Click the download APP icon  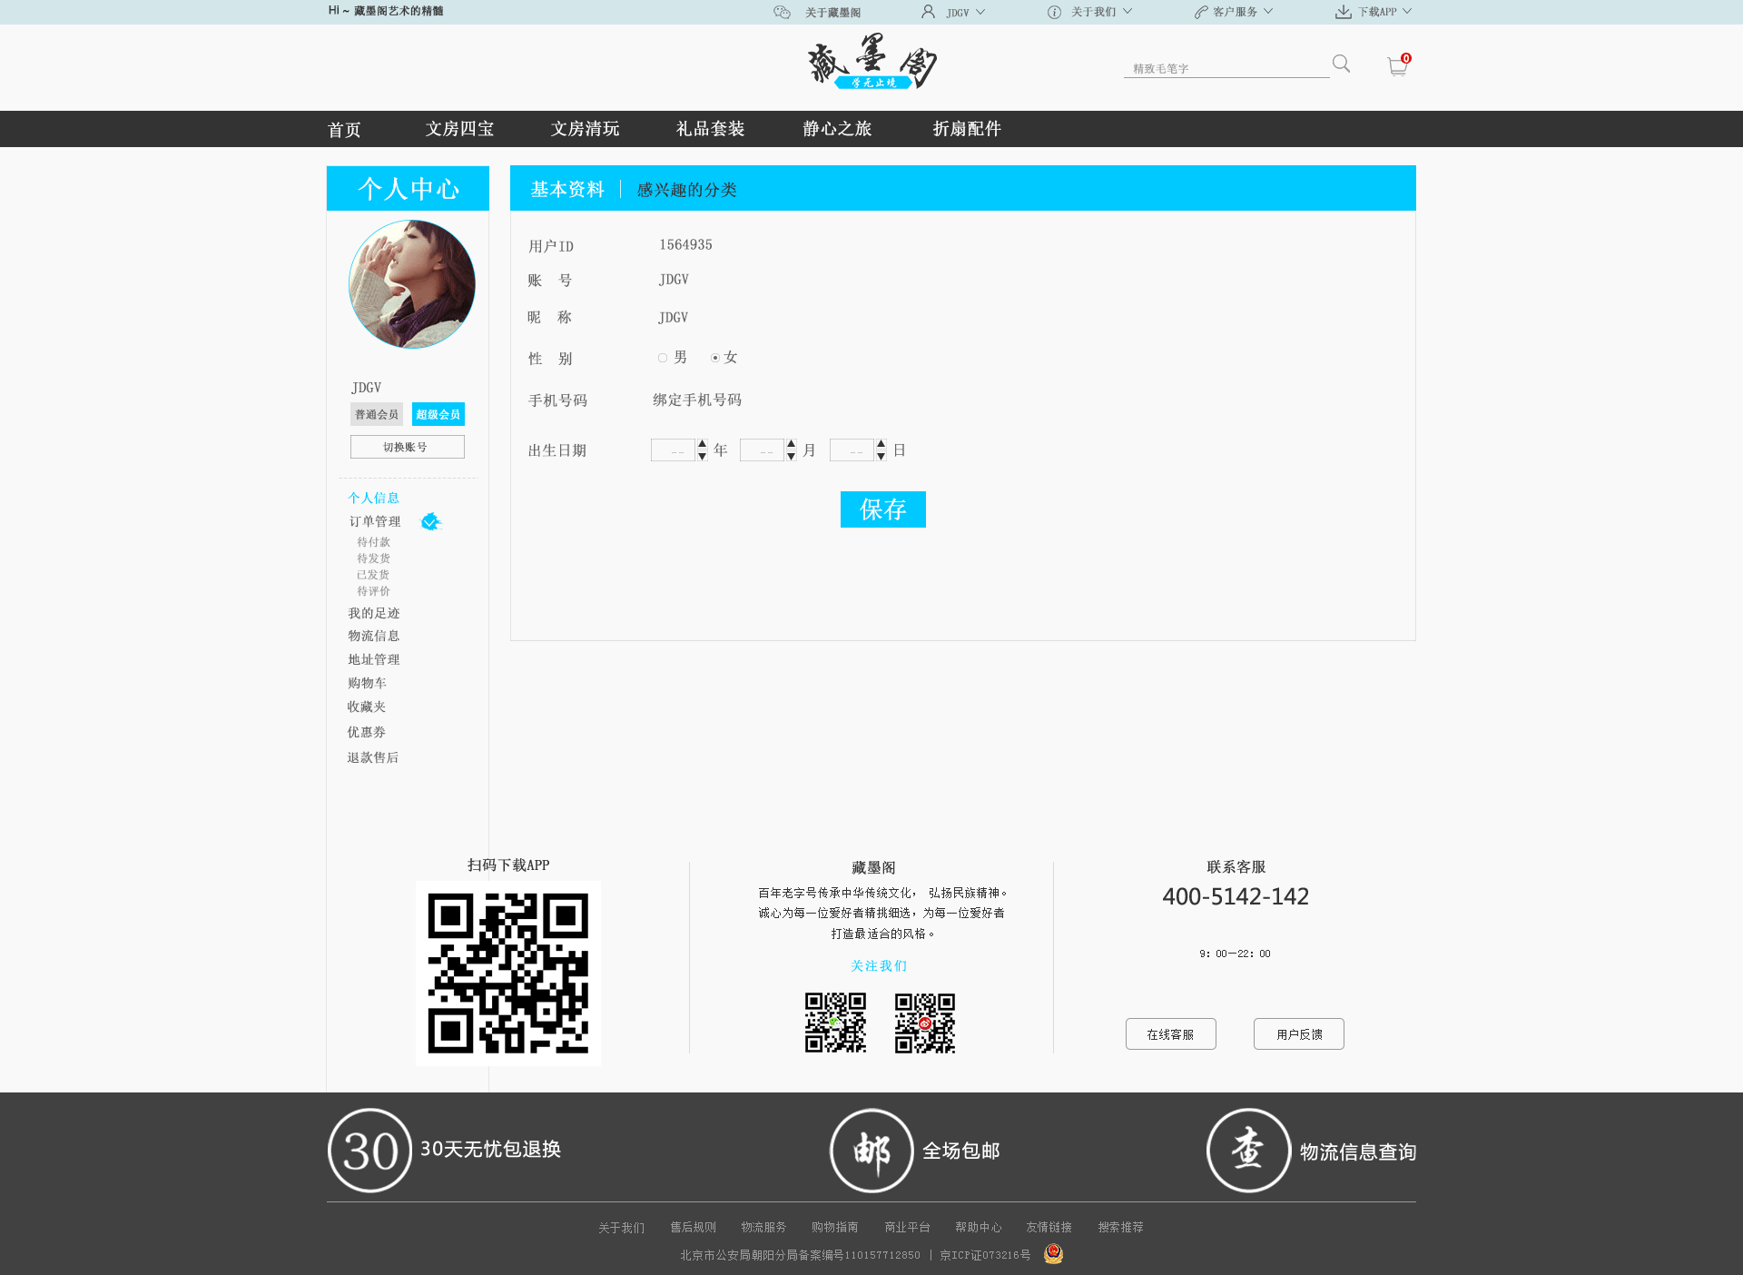(x=1343, y=12)
